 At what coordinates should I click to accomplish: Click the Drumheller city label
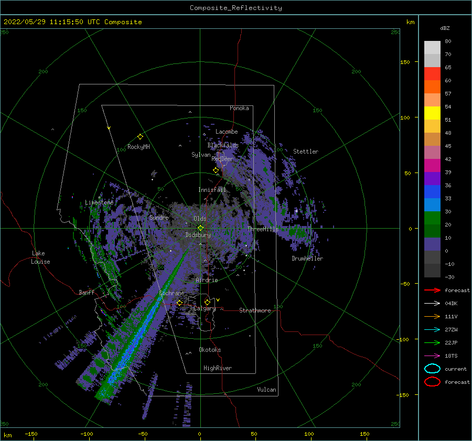(307, 259)
